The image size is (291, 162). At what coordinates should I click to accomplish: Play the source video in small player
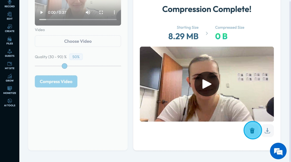[42, 12]
